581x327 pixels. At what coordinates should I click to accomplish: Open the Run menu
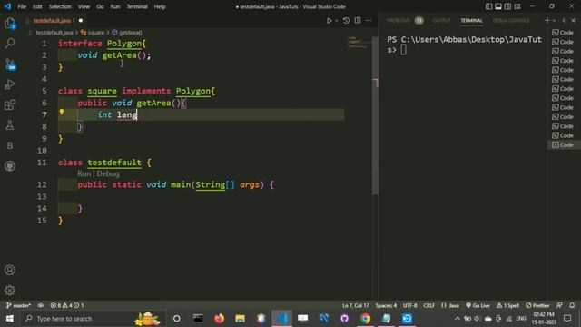pos(115,6)
